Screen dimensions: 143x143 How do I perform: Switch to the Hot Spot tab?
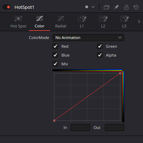click(x=18, y=22)
